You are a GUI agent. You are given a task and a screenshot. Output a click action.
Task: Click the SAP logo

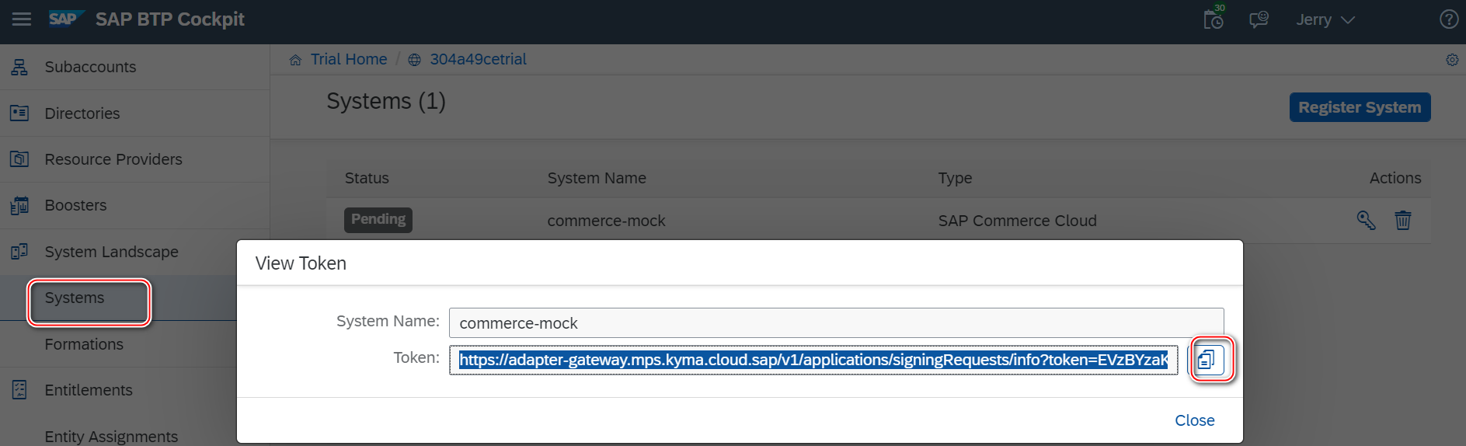click(65, 19)
